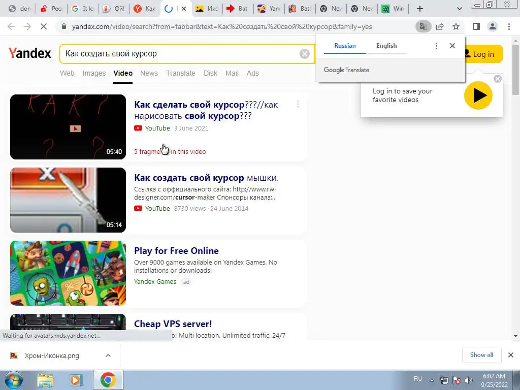520x390 pixels.
Task: Open the 05:14 knife cursor video thumbnail
Action: [x=68, y=200]
